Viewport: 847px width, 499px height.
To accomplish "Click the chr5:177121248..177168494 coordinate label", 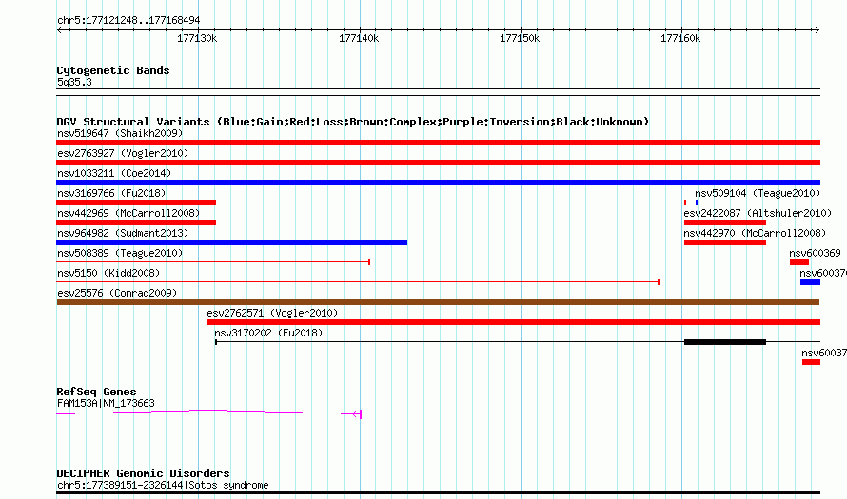I will [128, 20].
